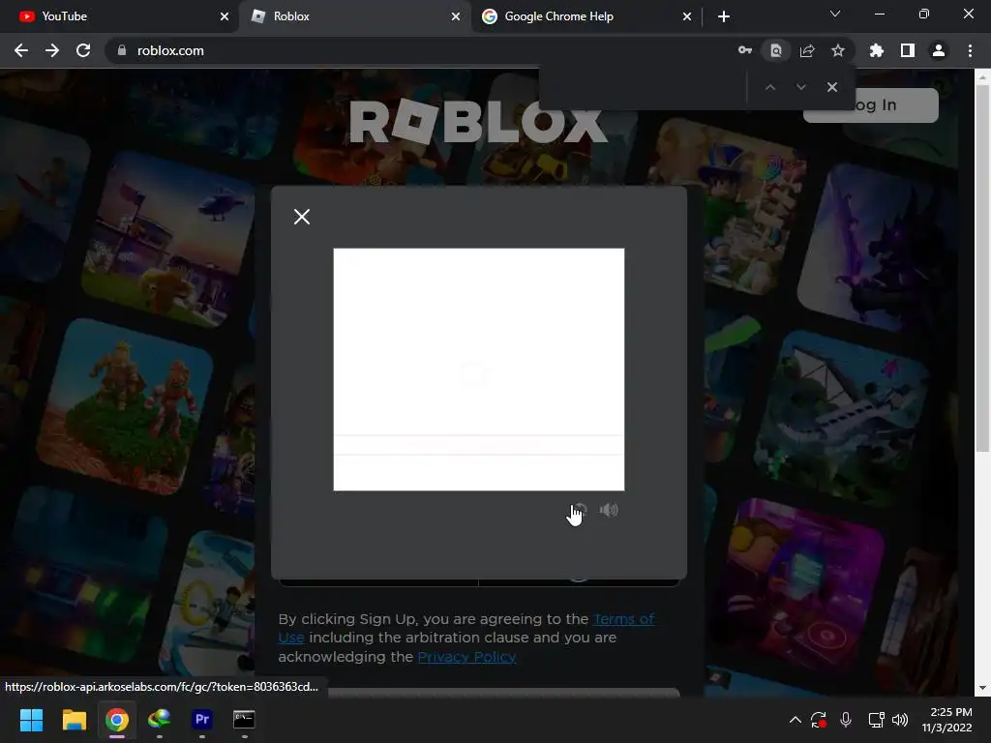Viewport: 991px width, 743px height.
Task: Share this page via the share icon
Action: click(807, 50)
